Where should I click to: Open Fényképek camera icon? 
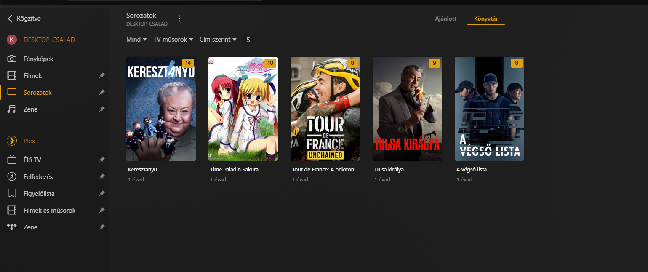(x=12, y=59)
